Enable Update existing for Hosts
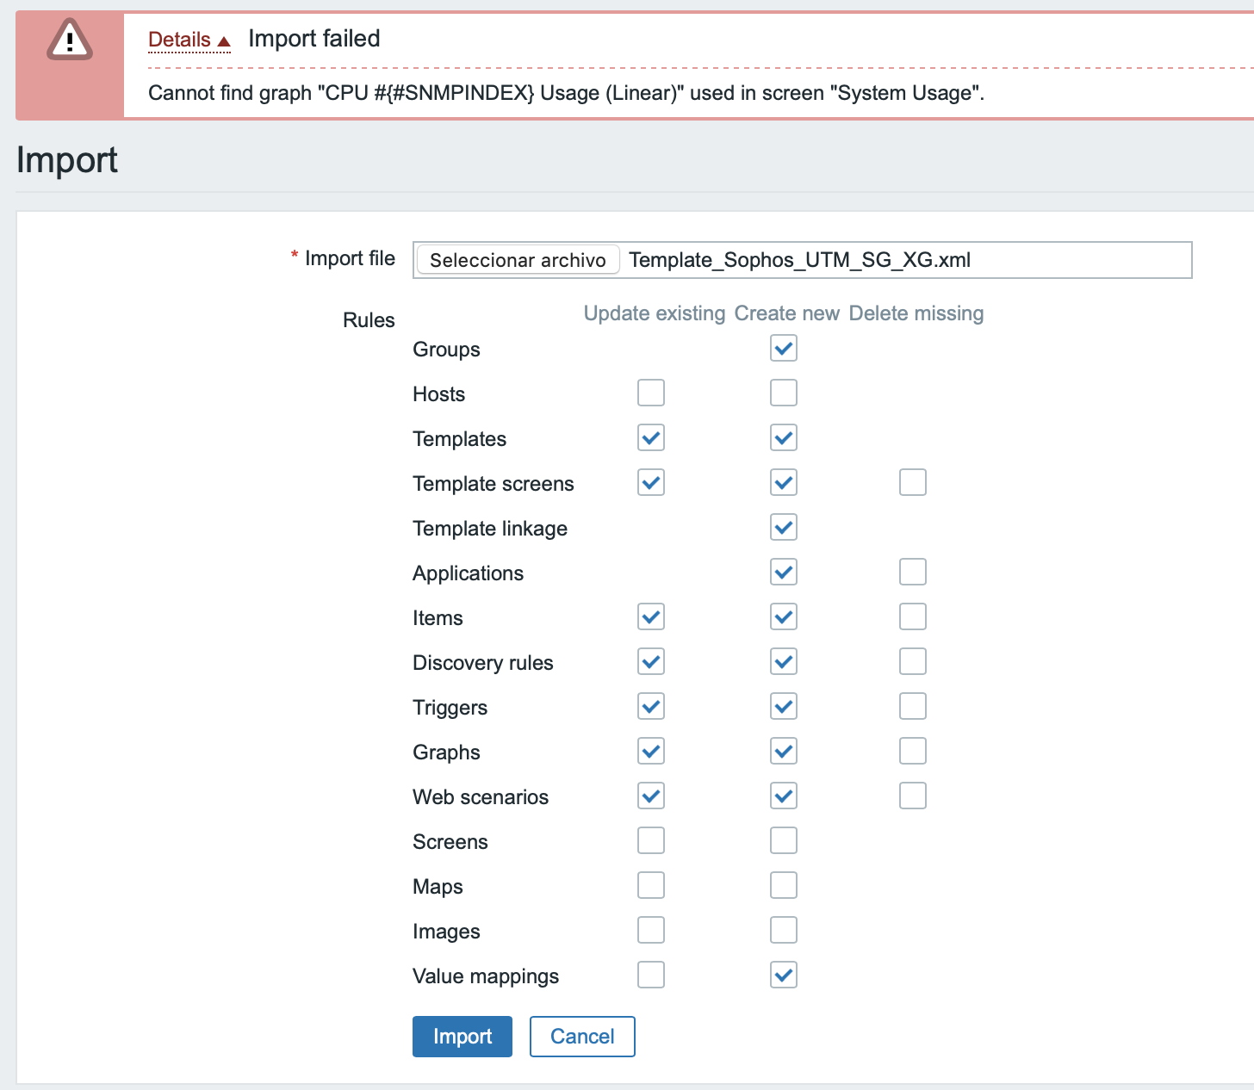1254x1090 pixels. click(x=651, y=393)
